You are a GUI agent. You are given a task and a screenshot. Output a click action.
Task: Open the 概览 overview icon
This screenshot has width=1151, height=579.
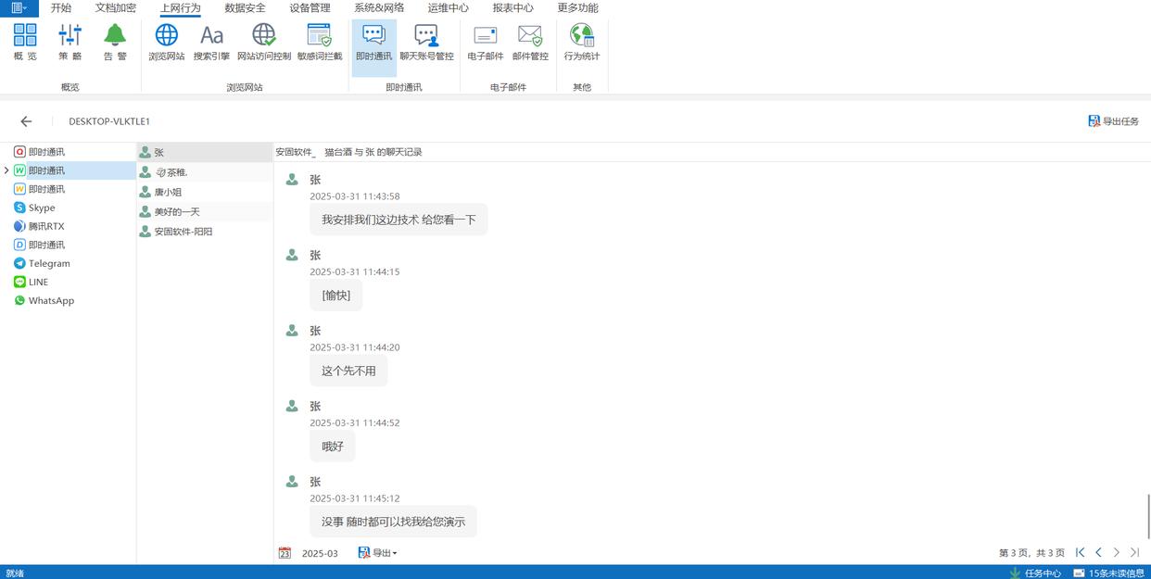(25, 43)
